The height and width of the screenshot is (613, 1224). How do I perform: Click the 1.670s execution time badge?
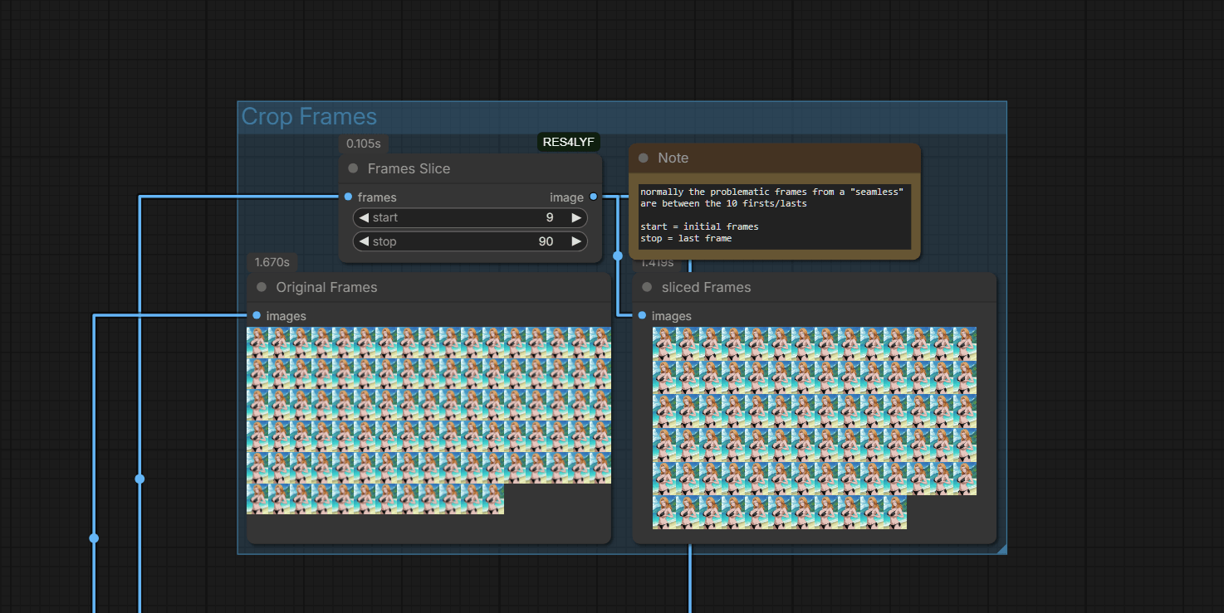click(x=272, y=262)
